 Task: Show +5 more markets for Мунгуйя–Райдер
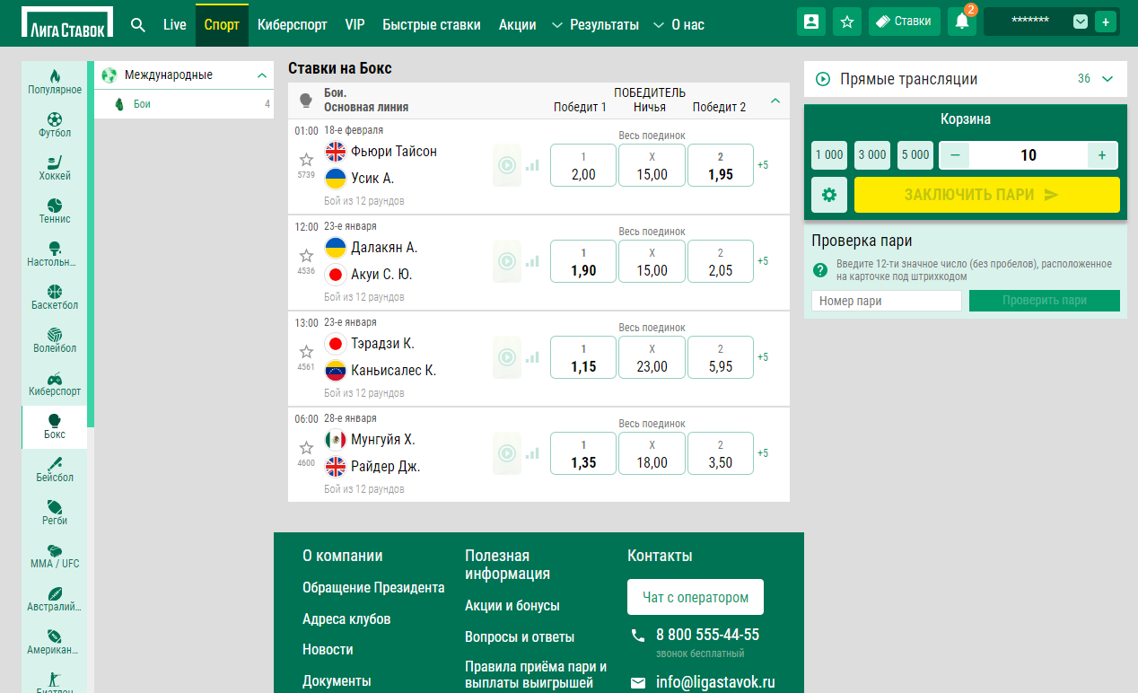763,453
